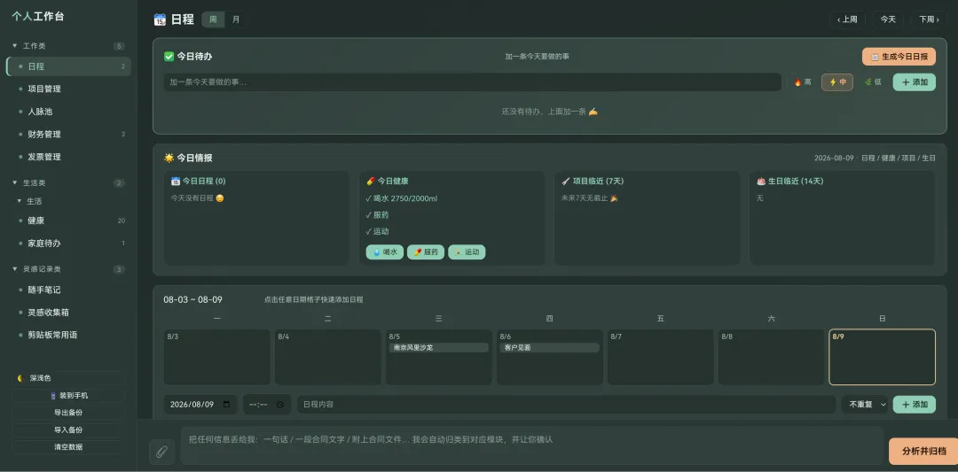The height and width of the screenshot is (472, 958).
Task: Open 人脉池 in sidebar
Action: (x=68, y=112)
